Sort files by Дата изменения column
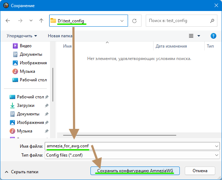This screenshot has height=180, width=222. pos(171,46)
